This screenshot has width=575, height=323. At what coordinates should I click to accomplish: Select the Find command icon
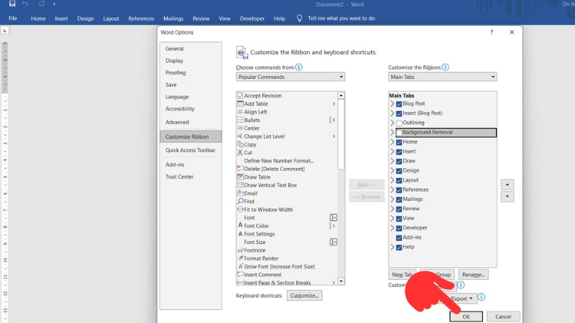click(x=240, y=202)
